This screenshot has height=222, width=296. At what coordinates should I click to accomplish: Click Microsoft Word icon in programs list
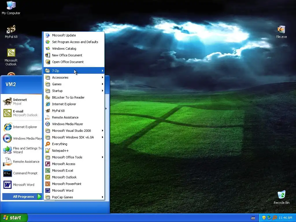48,190
